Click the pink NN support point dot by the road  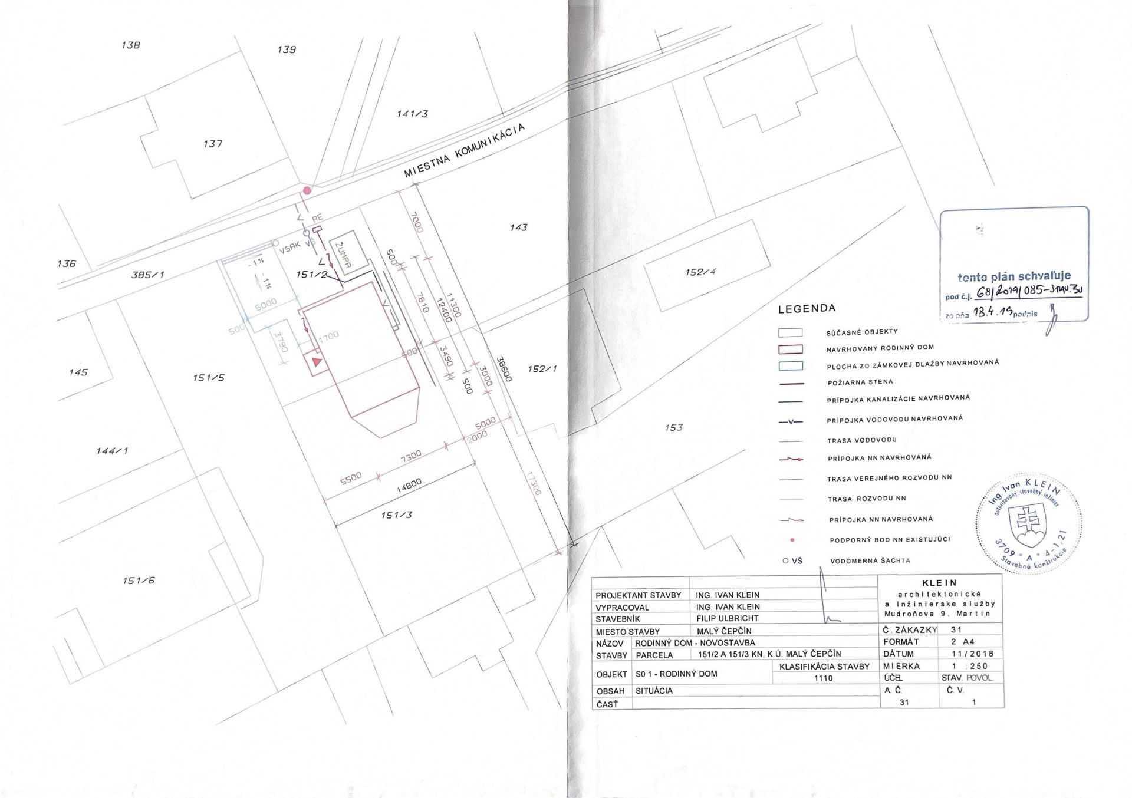pos(307,190)
